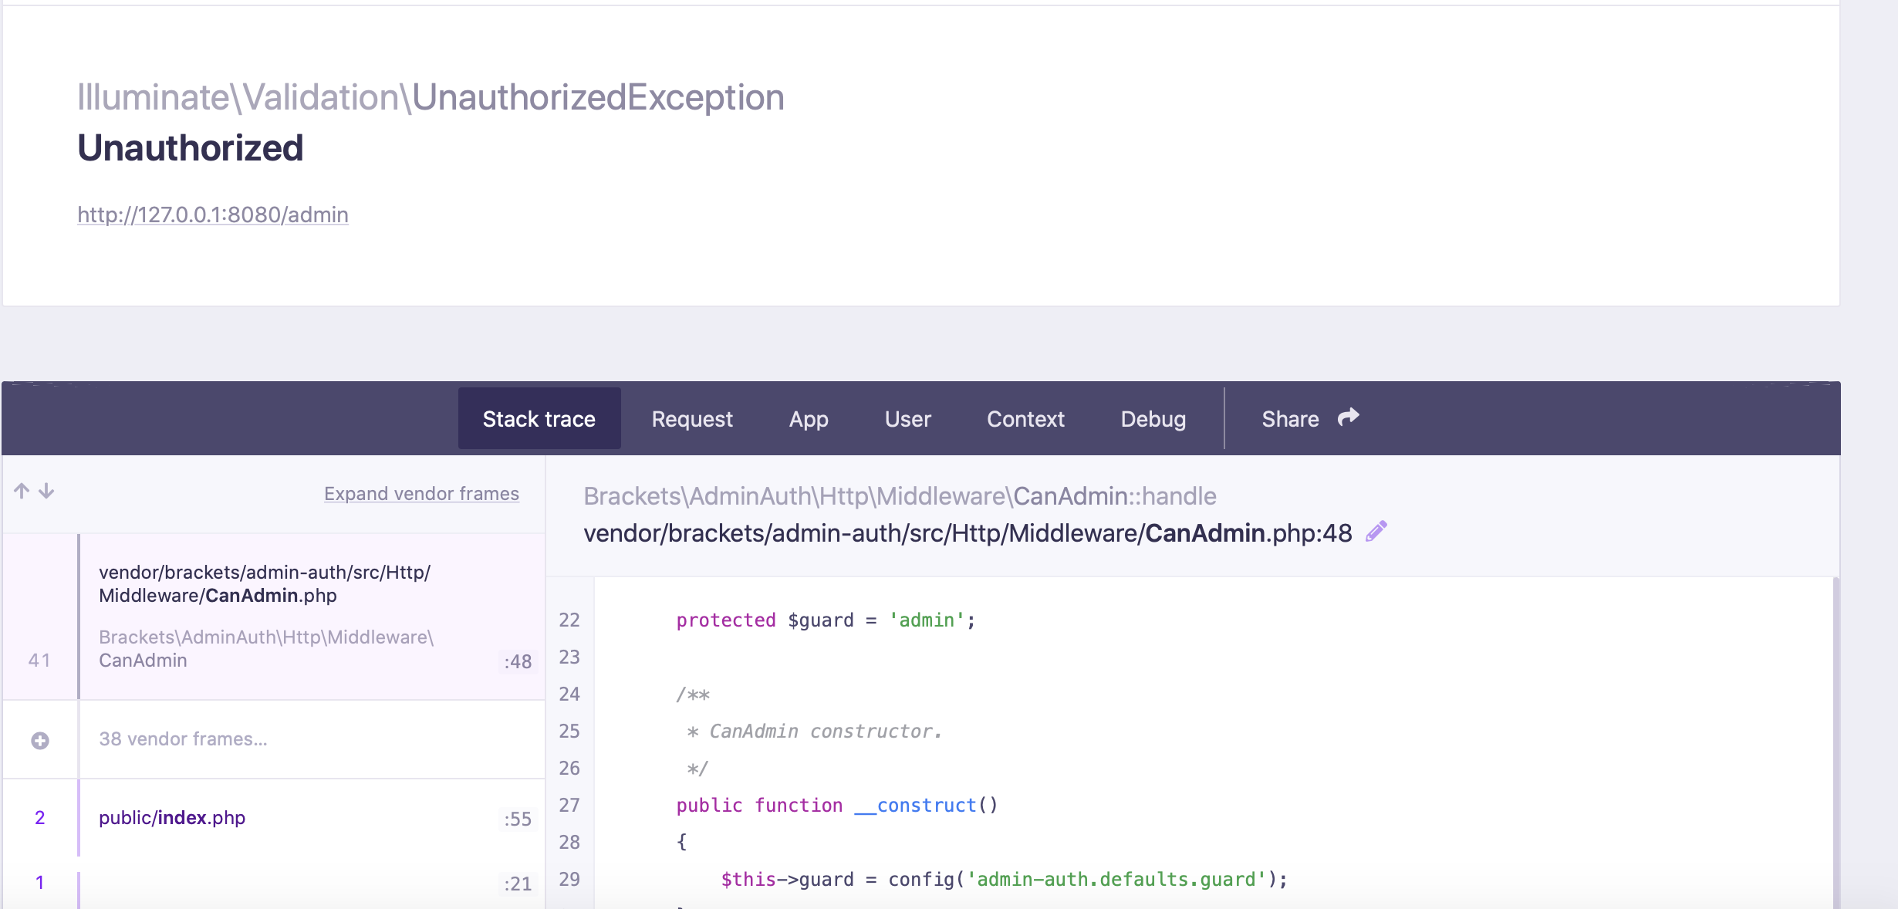
Task: Click code line 27 with __construct function
Action: (837, 806)
